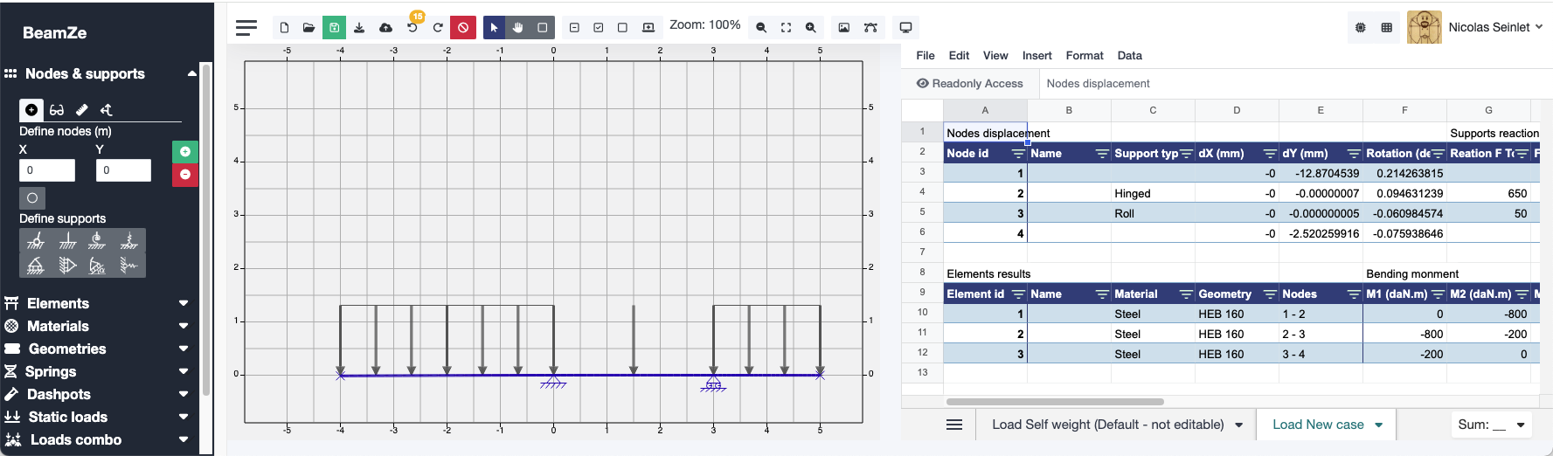Click the fit-to-screen zoom icon
Viewport: 1553px width, 456px height.
click(x=786, y=28)
